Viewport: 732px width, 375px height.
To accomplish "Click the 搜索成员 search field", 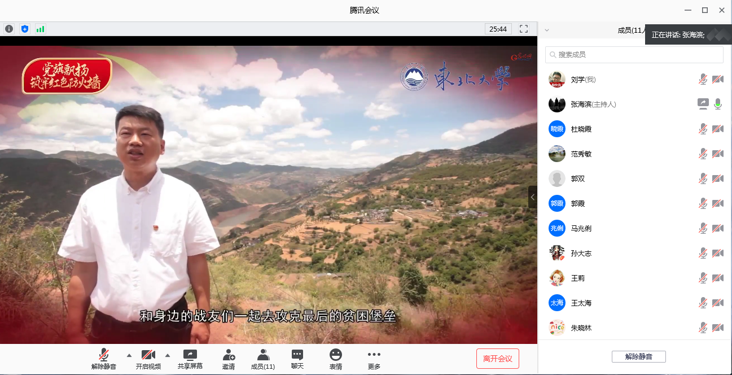I will coord(634,55).
